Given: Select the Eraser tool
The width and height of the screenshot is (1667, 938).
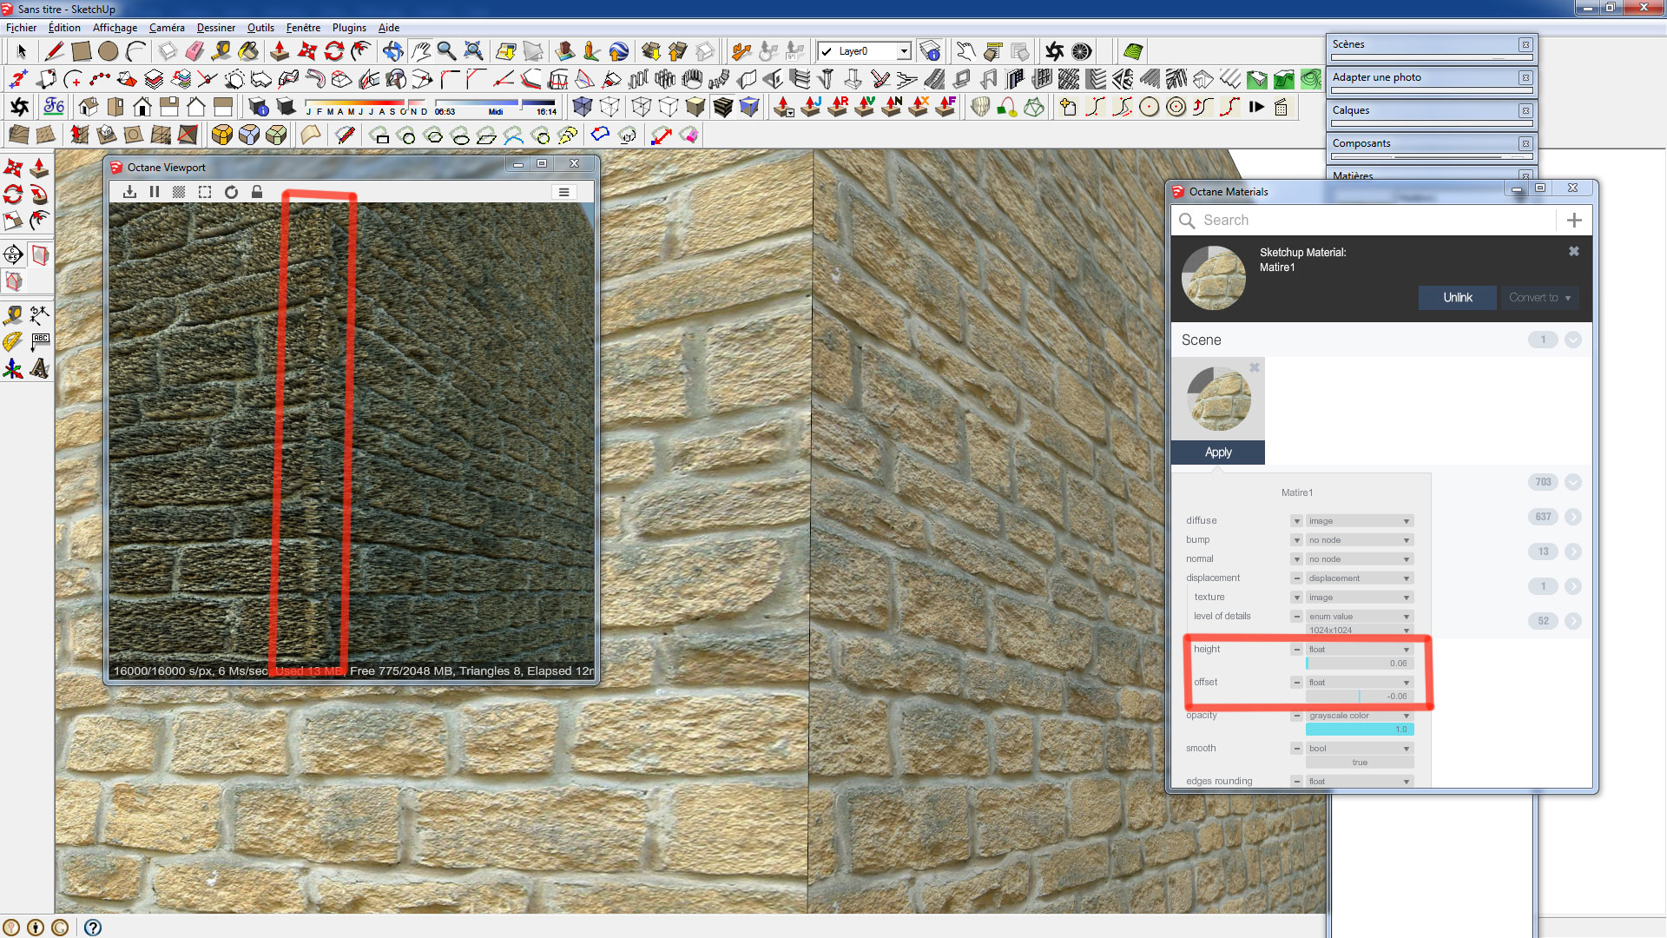Looking at the screenshot, I should pyautogui.click(x=194, y=51).
